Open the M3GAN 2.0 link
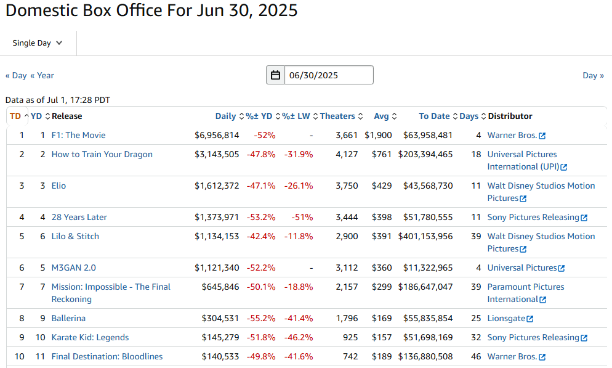612x368 pixels. [74, 268]
